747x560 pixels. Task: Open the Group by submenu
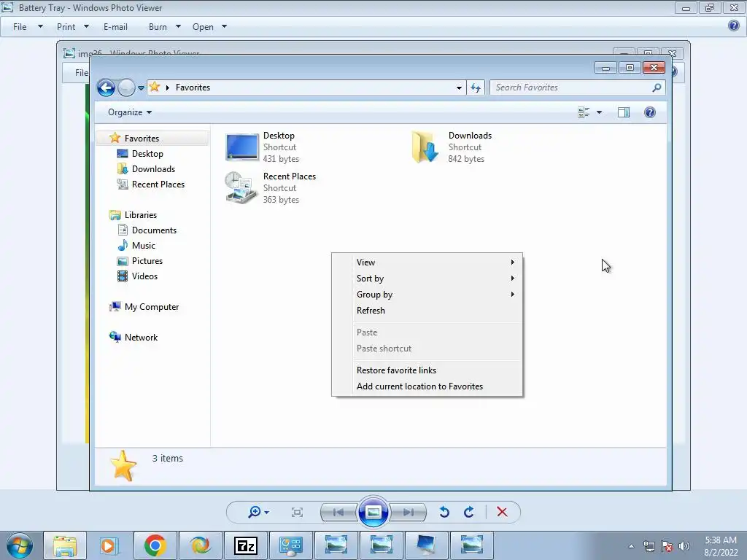[x=427, y=295]
